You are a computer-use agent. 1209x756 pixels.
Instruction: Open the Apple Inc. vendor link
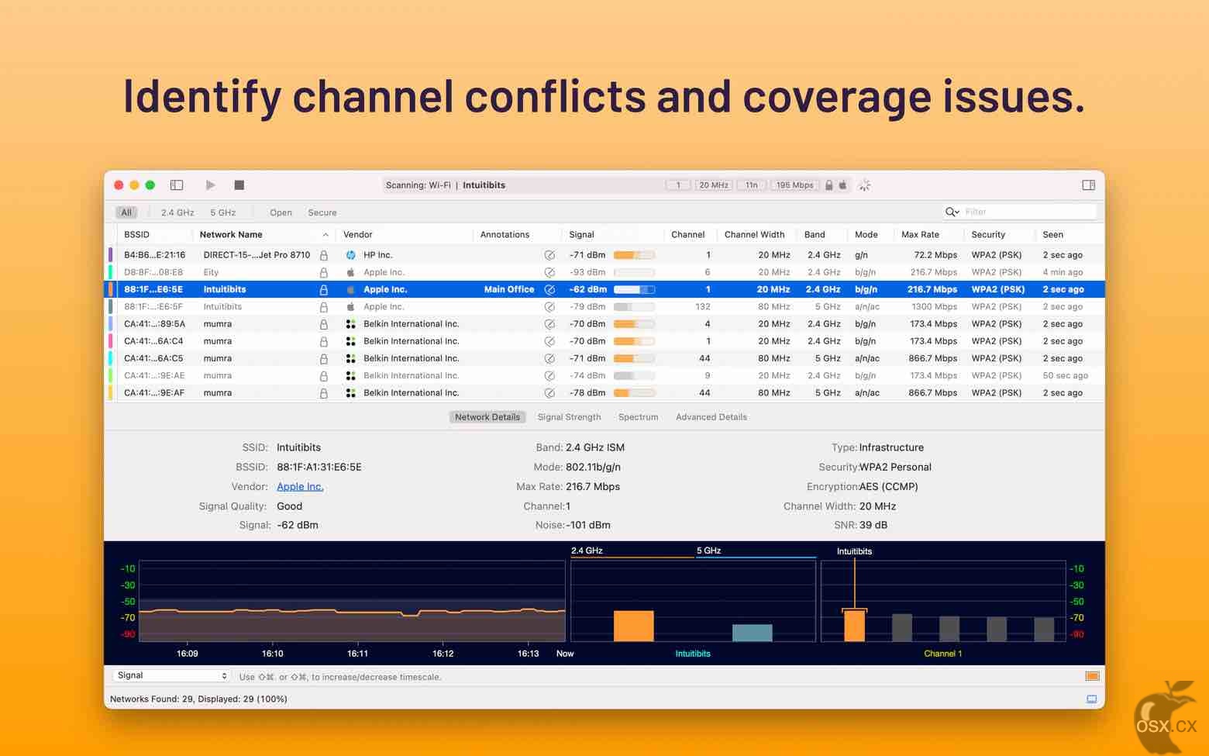click(x=300, y=487)
